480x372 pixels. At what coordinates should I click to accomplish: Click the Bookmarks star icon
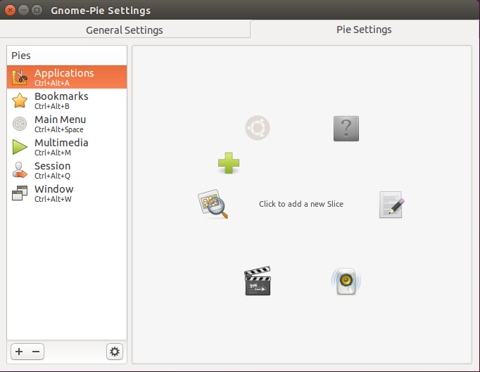(x=20, y=101)
